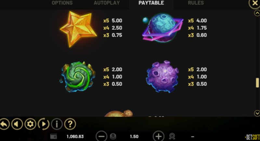Close the paytable panel
This screenshot has height=141, width=260.
[254, 3]
